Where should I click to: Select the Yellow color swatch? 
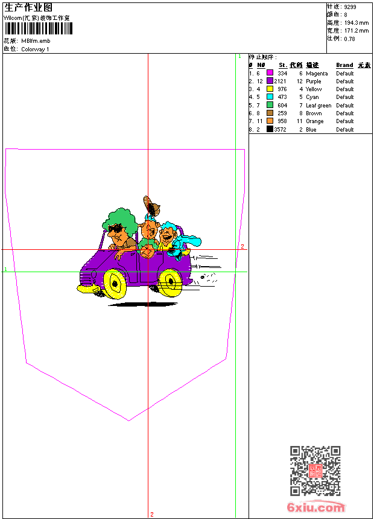pyautogui.click(x=270, y=89)
